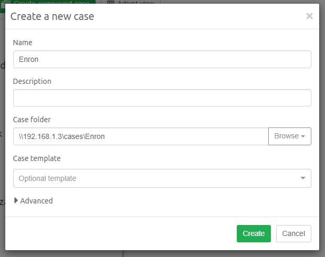The image size is (325, 257).
Task: Click the Case folder label
Action: 32,120
